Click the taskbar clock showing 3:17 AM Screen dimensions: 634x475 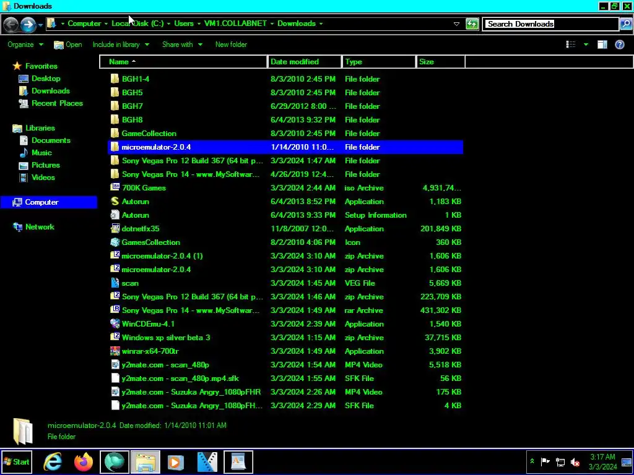click(x=602, y=461)
